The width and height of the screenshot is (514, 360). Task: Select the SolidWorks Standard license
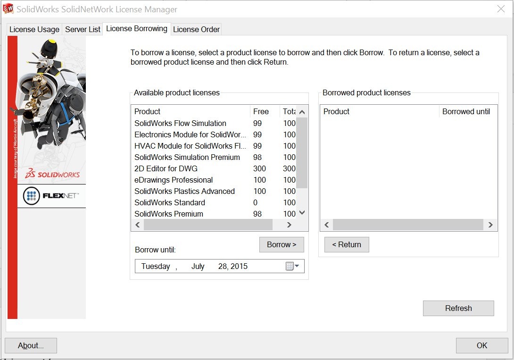tap(170, 202)
